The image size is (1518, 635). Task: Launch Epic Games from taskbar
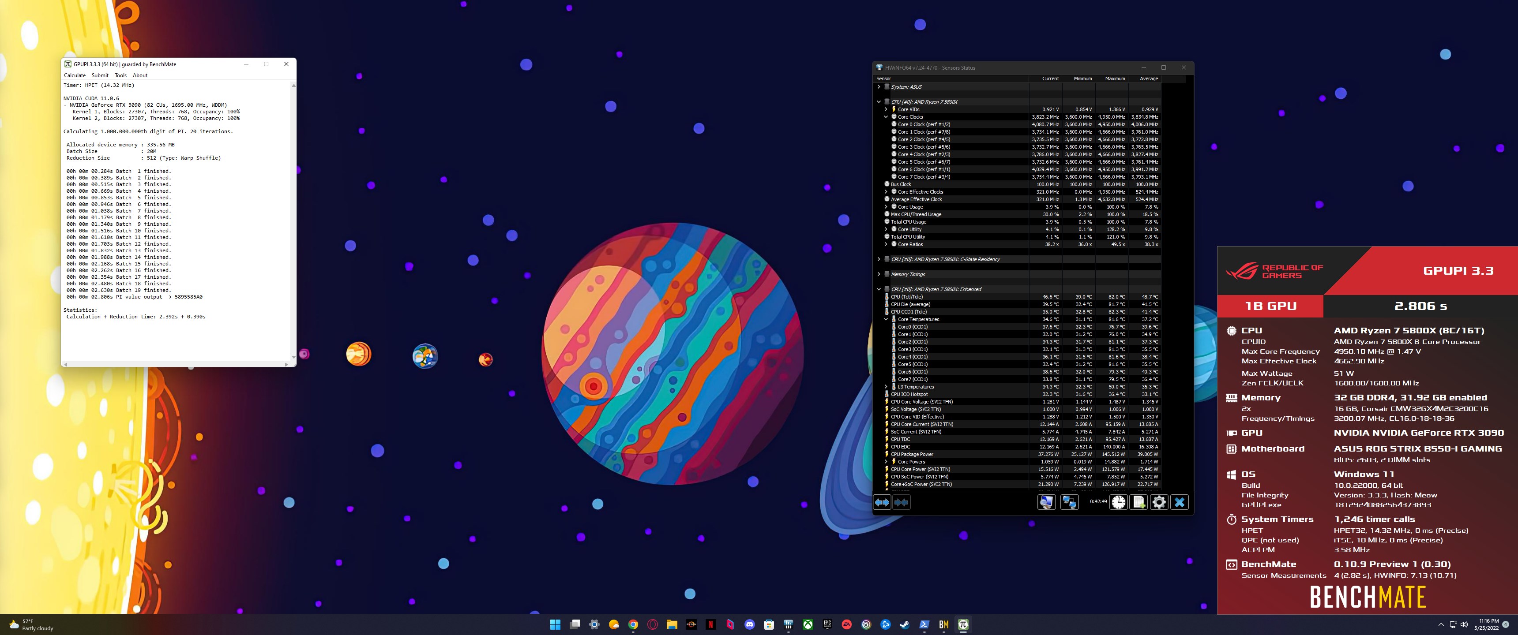coord(827,624)
